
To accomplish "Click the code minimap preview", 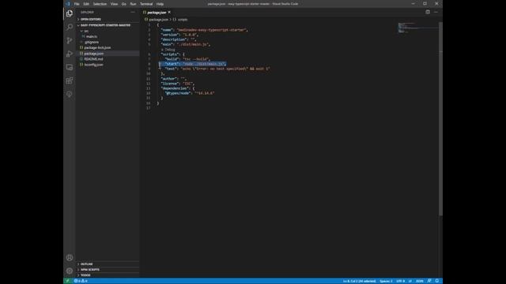I will (418, 28).
